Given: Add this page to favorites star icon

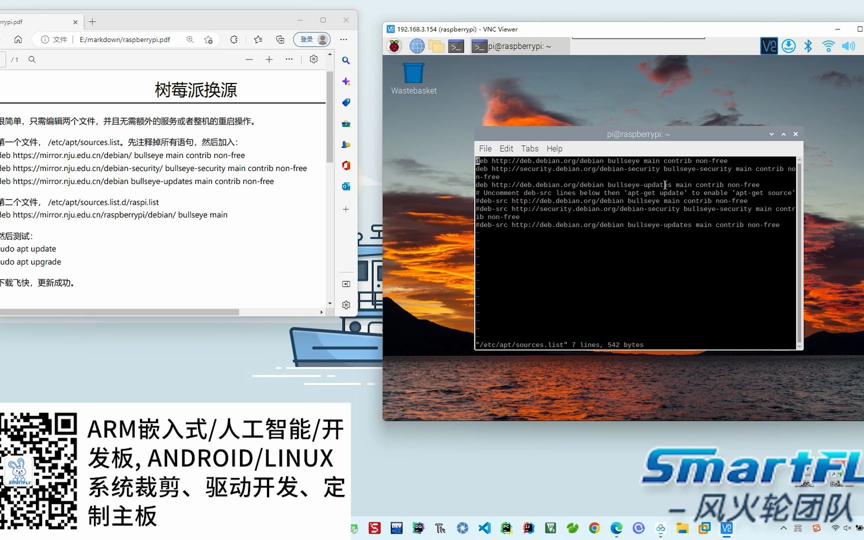Looking at the screenshot, I should pyautogui.click(x=208, y=39).
